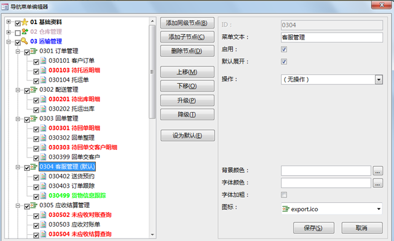394x241 pixels.
Task: Collapse the 0303 回单管理 node
Action: coord(18,119)
